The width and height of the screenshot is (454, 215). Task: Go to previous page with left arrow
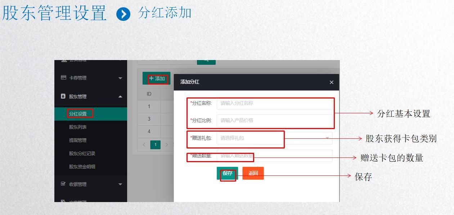[x=144, y=145]
